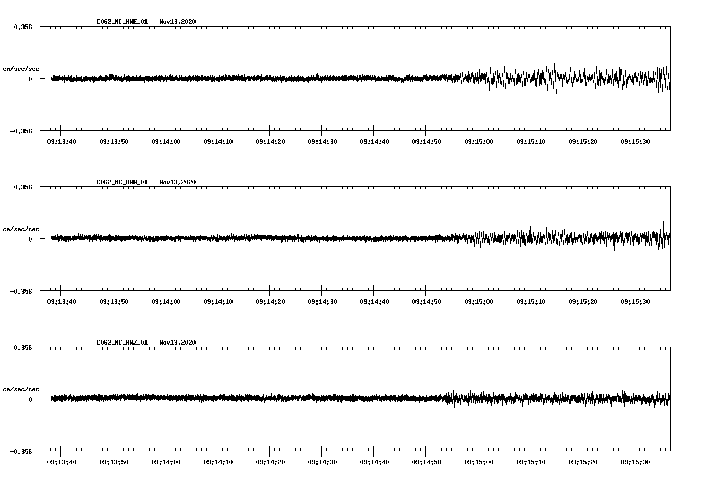Image resolution: width=708 pixels, height=481 pixels.
Task: Click the Nov13,2020 date on the top plot
Action: pos(176,22)
